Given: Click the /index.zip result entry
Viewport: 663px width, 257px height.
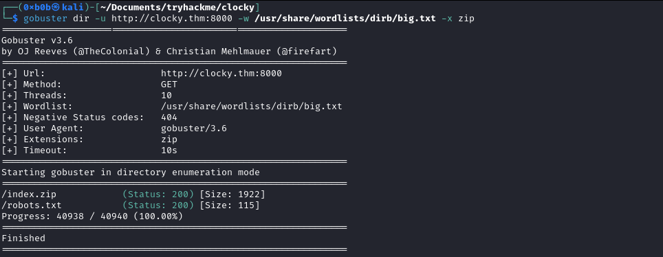Looking at the screenshot, I should (x=29, y=194).
